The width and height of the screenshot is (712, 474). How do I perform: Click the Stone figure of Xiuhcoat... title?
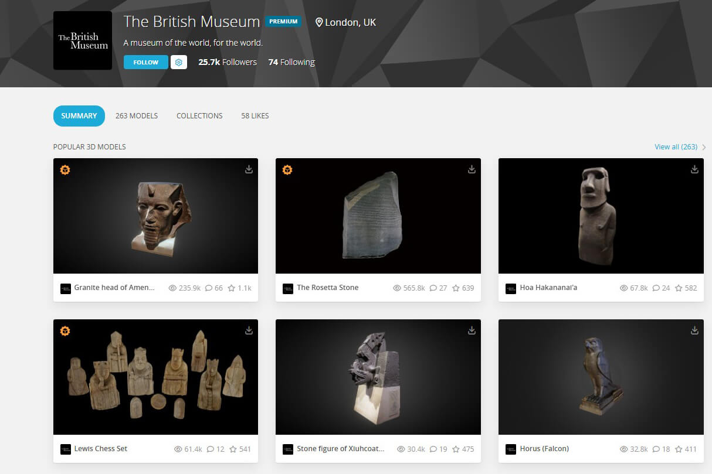(x=341, y=449)
